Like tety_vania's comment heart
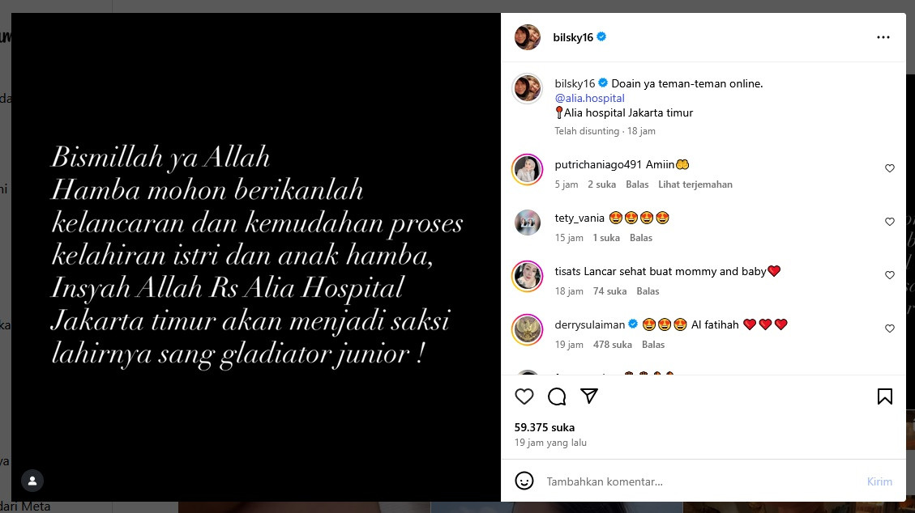The width and height of the screenshot is (915, 513). click(889, 222)
